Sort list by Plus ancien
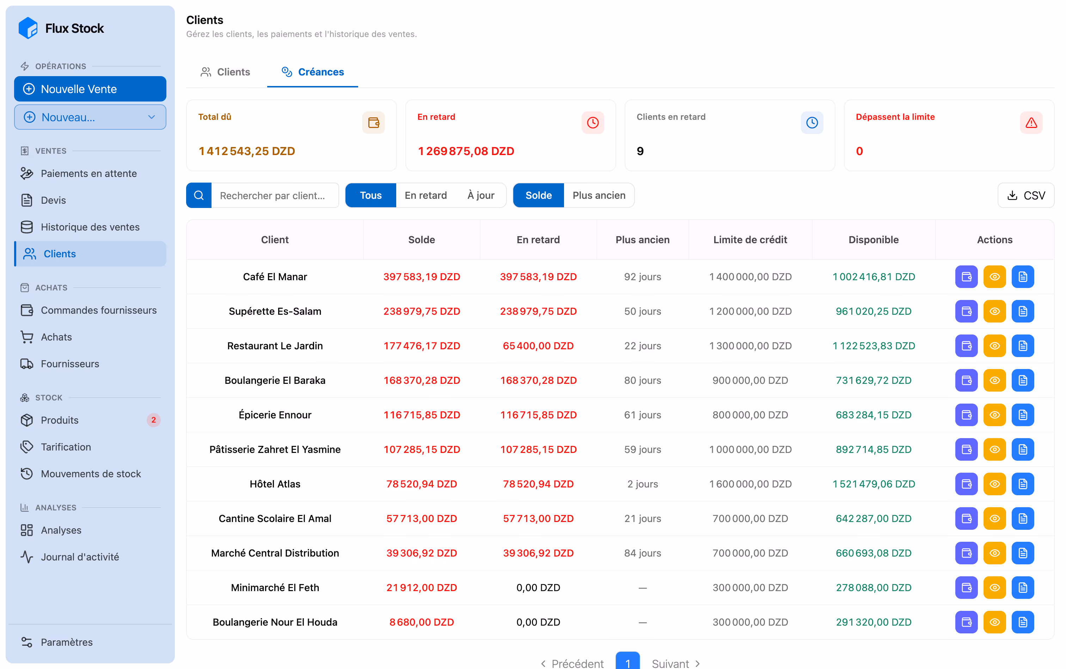The width and height of the screenshot is (1066, 669). click(x=599, y=195)
